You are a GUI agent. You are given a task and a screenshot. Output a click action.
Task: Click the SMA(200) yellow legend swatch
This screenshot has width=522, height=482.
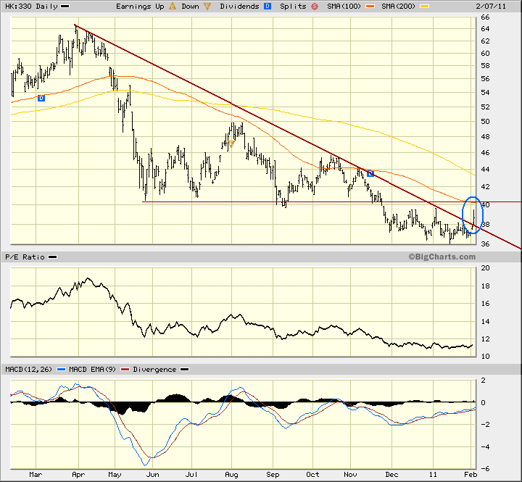tap(424, 7)
